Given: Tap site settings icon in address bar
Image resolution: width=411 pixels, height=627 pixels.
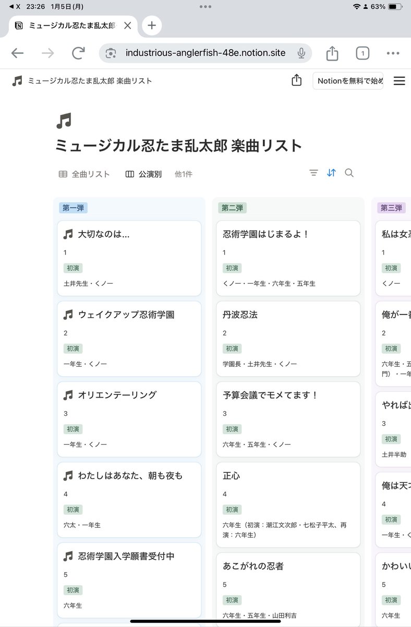Looking at the screenshot, I should pos(111,53).
